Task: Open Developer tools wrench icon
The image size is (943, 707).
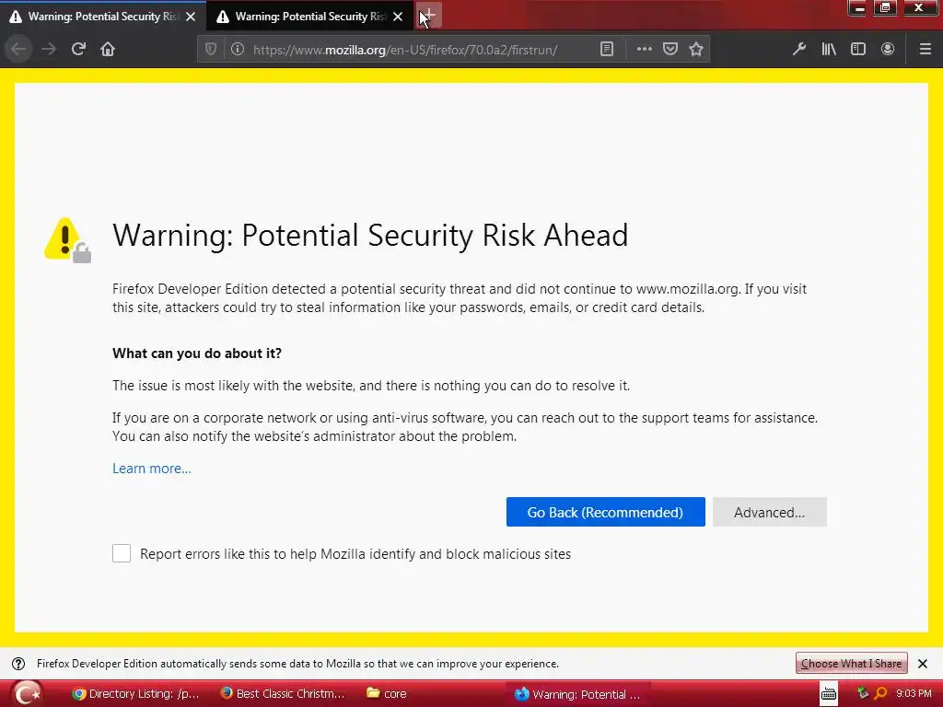Action: point(798,49)
